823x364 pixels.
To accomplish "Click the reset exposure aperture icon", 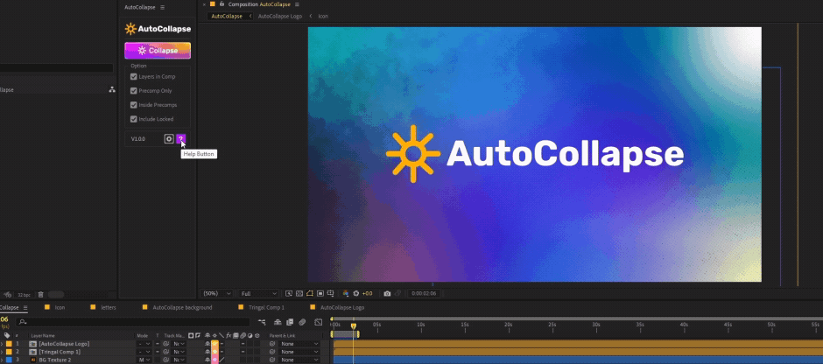I will tap(355, 294).
